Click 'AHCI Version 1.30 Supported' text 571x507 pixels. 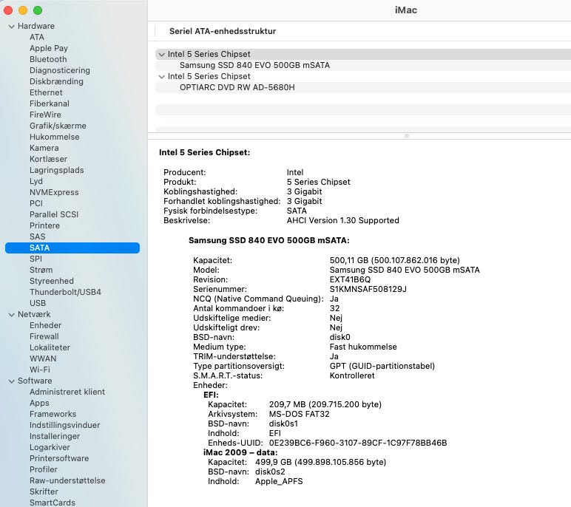[x=342, y=220]
